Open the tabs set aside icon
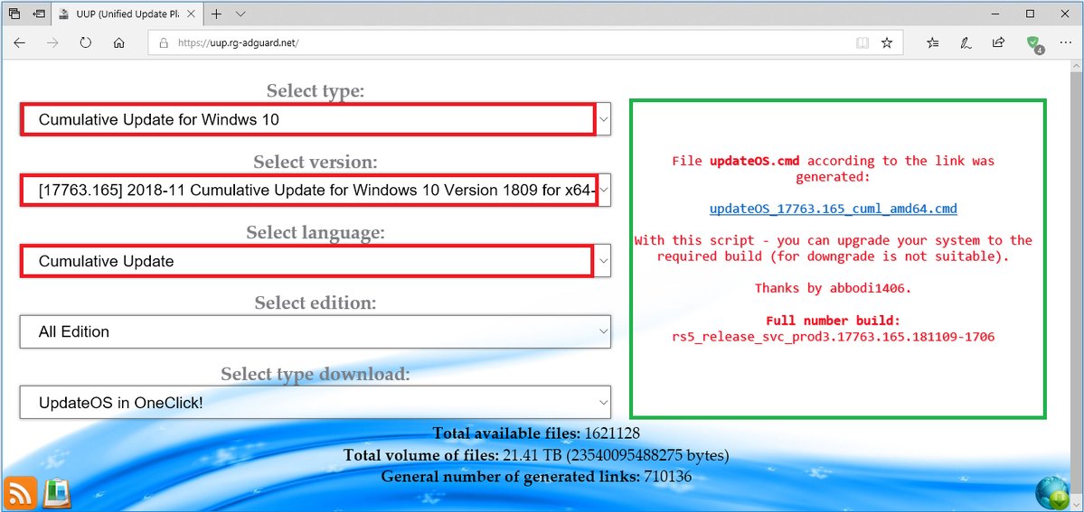Viewport: 1084px width, 512px height. pyautogui.click(x=14, y=14)
